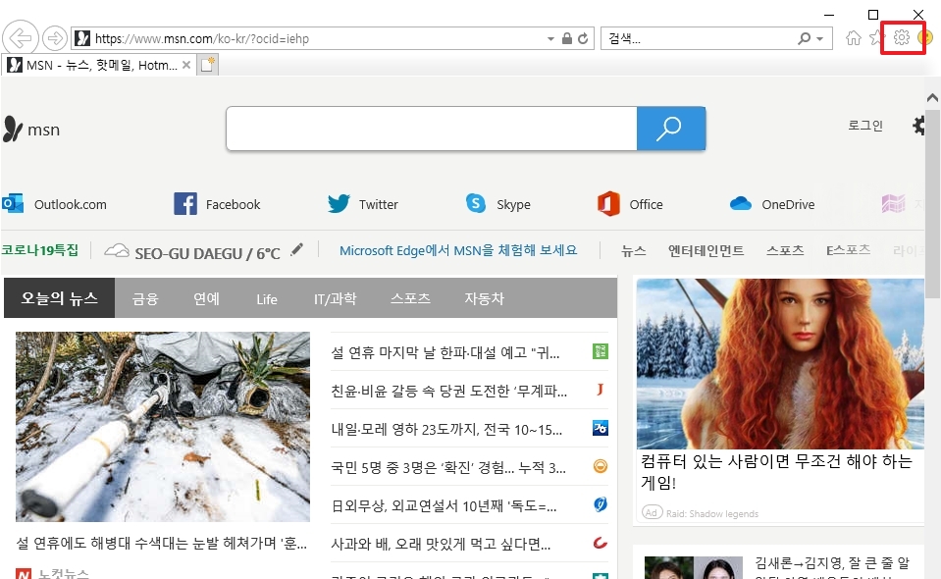Edit weather location with pencil icon
Image resolution: width=941 pixels, height=579 pixels.
coord(296,249)
